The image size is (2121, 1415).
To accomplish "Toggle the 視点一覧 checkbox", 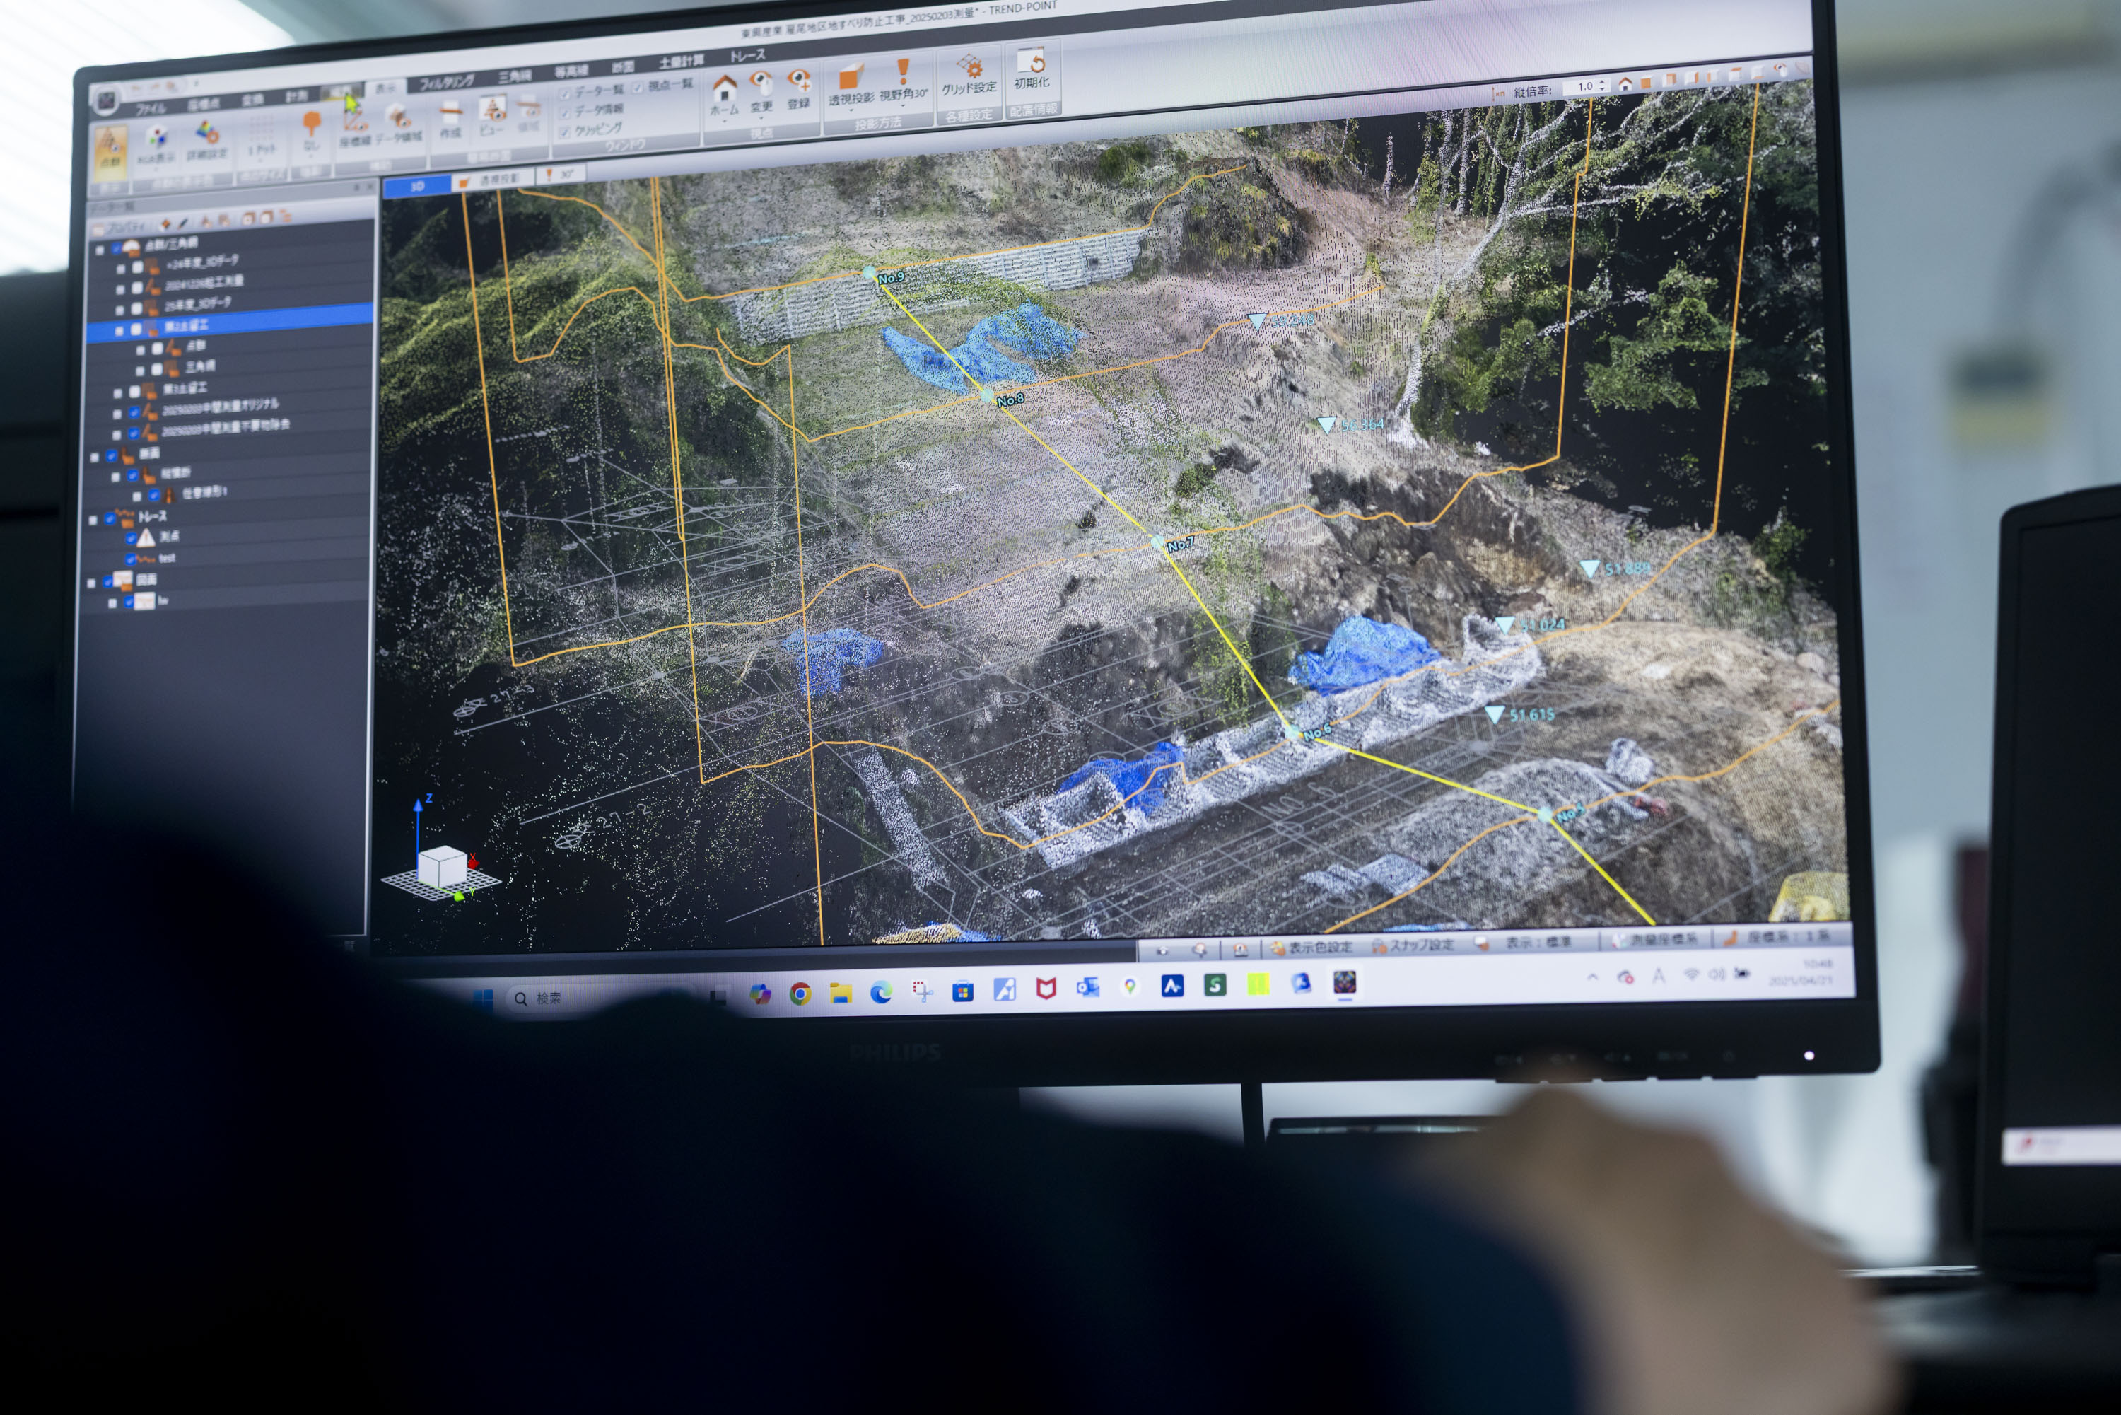I will coord(638,87).
